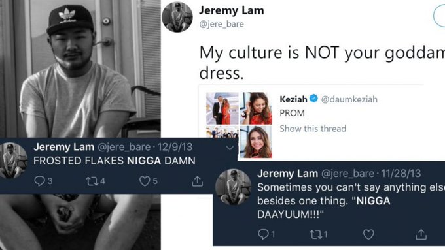This screenshot has height=250, width=445.
Task: Open the @daumkeziah handle in the quoted tweet
Action: (349, 99)
